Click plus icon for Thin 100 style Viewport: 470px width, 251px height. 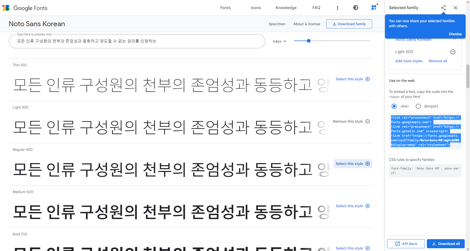368,79
